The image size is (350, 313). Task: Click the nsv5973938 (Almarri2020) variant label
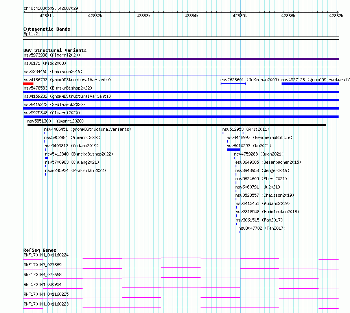(52, 55)
